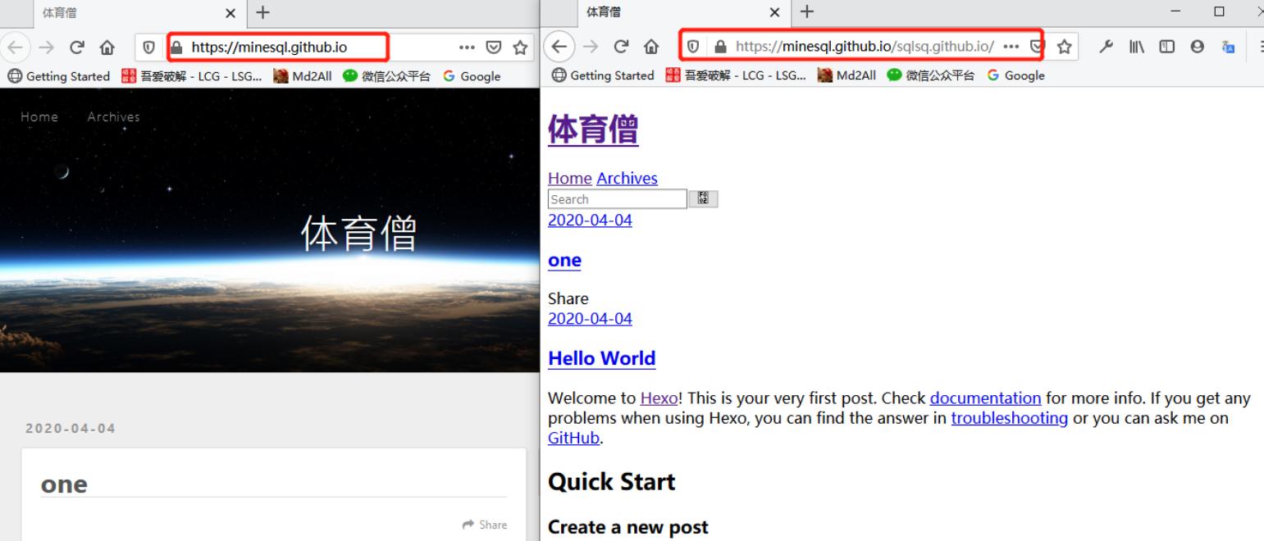The height and width of the screenshot is (541, 1264).
Task: Maximize the right browser window
Action: click(1219, 11)
